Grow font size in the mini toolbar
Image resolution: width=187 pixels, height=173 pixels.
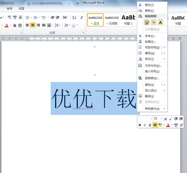(165, 119)
